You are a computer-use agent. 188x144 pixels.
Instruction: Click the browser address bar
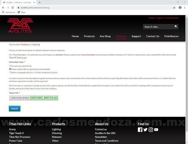[x=96, y=8]
